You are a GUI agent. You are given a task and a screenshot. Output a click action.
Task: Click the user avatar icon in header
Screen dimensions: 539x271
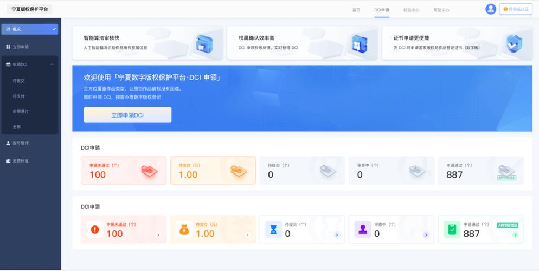click(491, 9)
